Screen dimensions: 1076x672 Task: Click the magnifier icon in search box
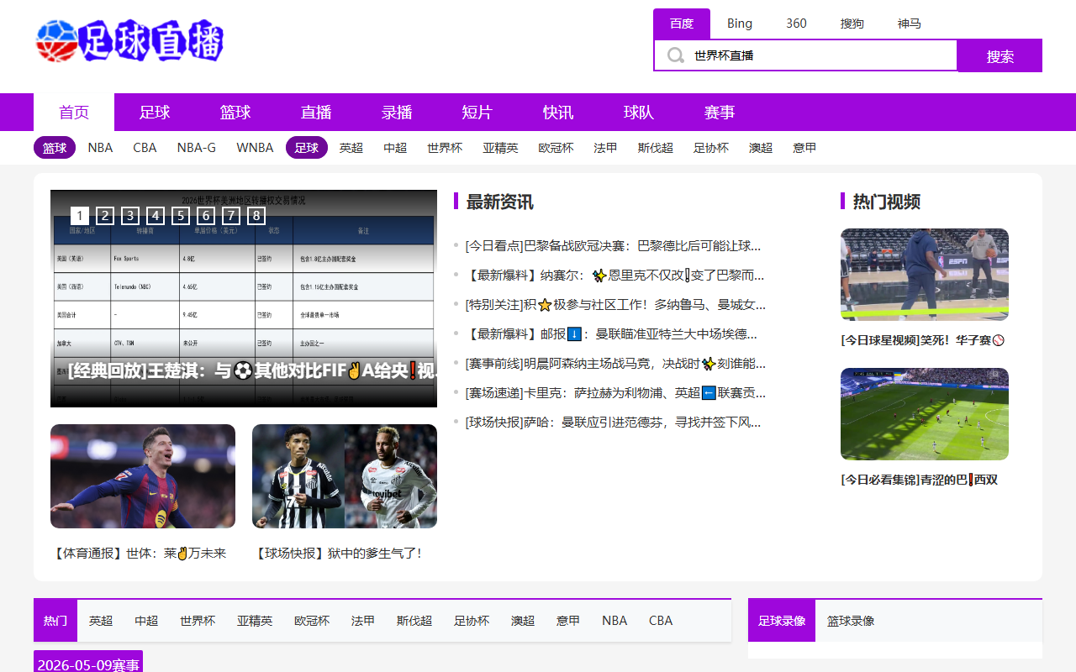(675, 55)
